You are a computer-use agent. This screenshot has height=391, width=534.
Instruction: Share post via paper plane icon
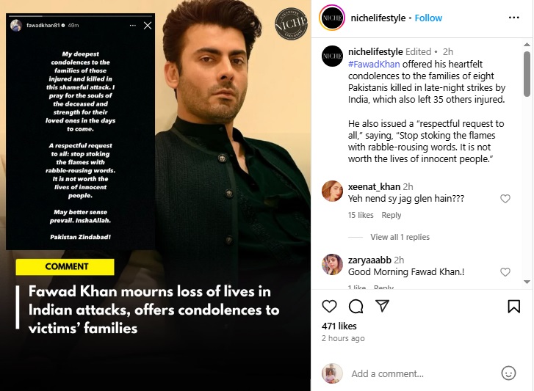[x=382, y=306]
